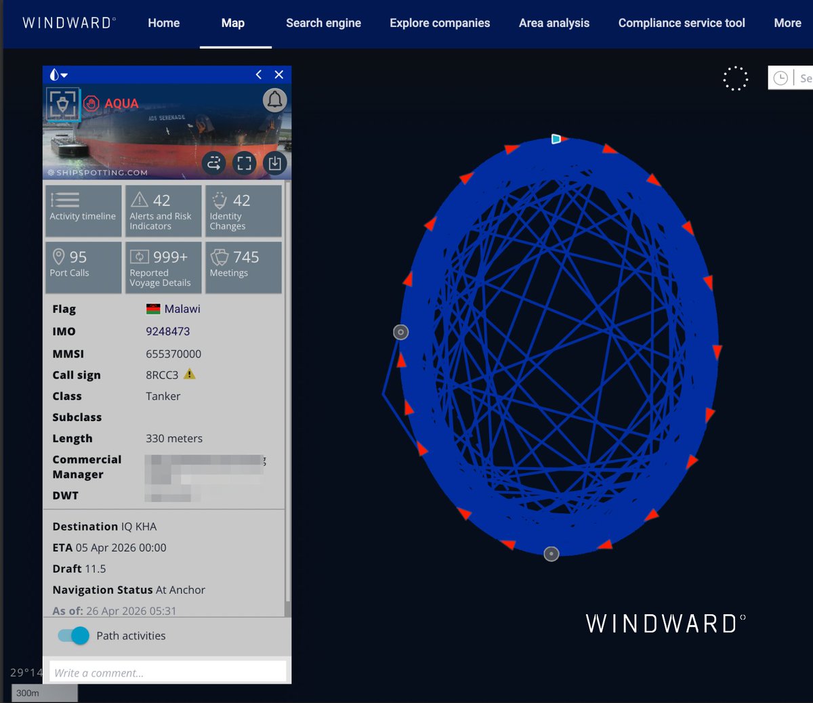This screenshot has height=703, width=813.
Task: Toggle the Path activities switch
Action: click(73, 635)
